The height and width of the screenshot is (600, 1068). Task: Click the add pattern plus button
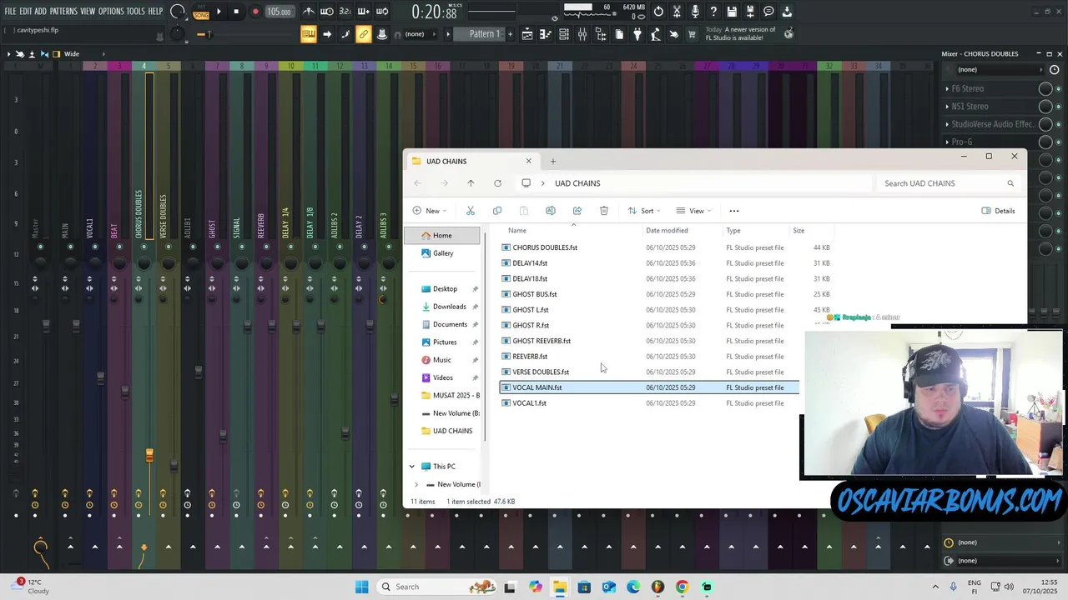508,34
